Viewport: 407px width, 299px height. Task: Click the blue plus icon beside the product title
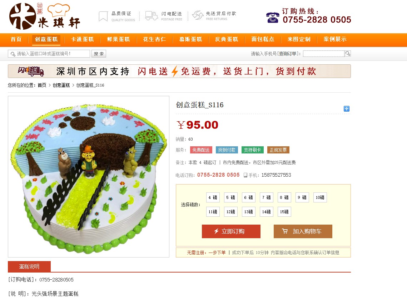[347, 109]
